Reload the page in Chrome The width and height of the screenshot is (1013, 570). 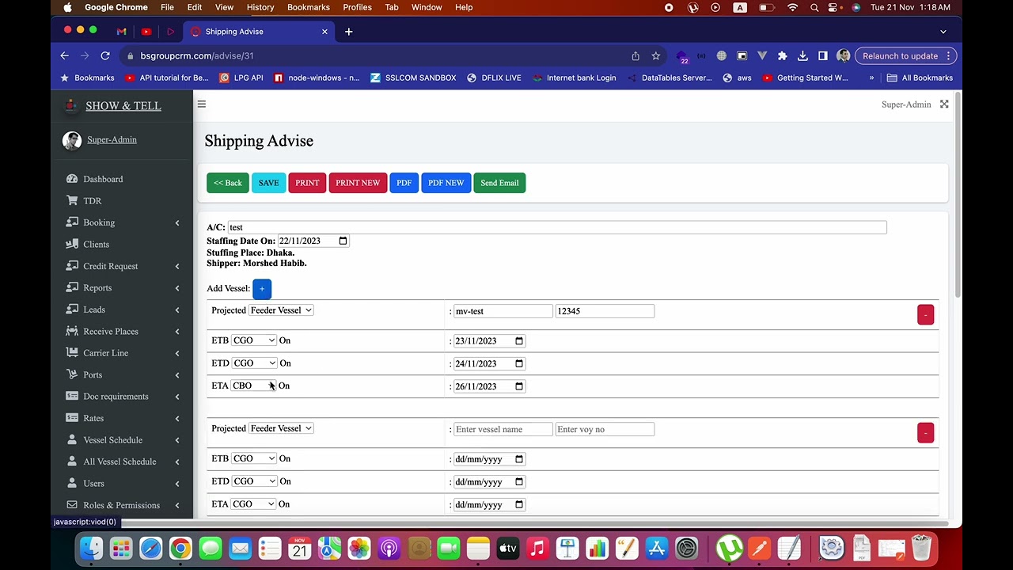point(105,56)
